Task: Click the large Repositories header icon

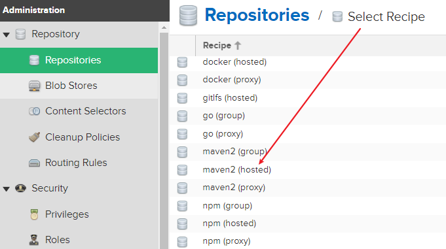Action: click(x=189, y=16)
